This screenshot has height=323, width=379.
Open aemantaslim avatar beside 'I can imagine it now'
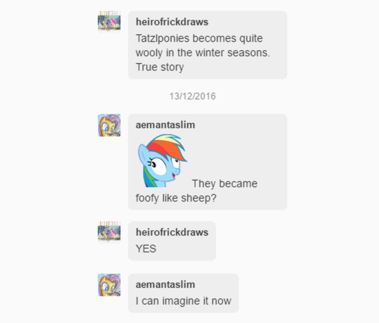click(x=109, y=285)
